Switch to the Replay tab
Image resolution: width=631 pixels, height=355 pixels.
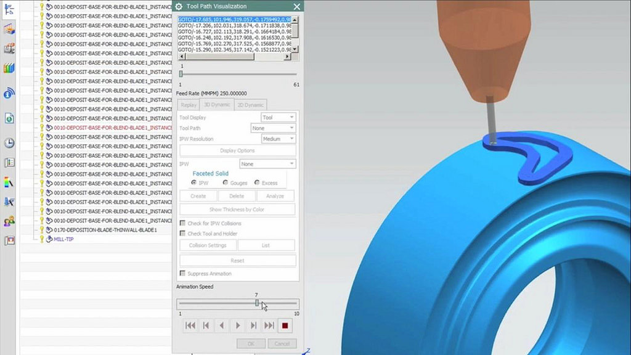click(x=189, y=105)
